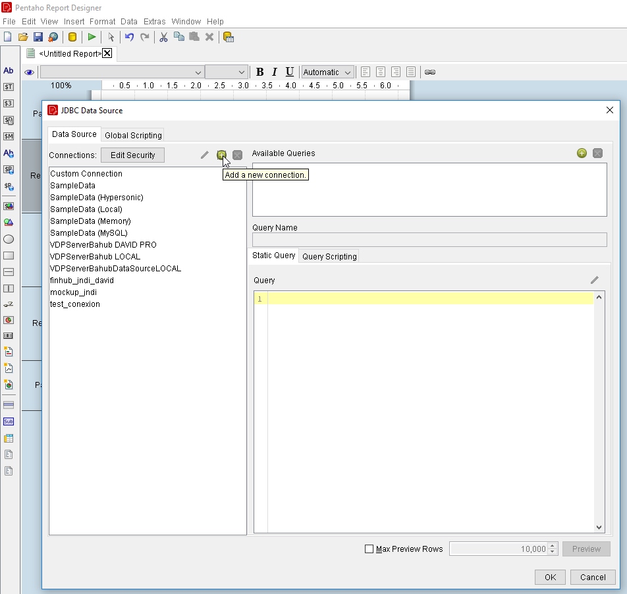The height and width of the screenshot is (594, 627).
Task: Click the query editor scroll down arrow
Action: click(x=599, y=527)
